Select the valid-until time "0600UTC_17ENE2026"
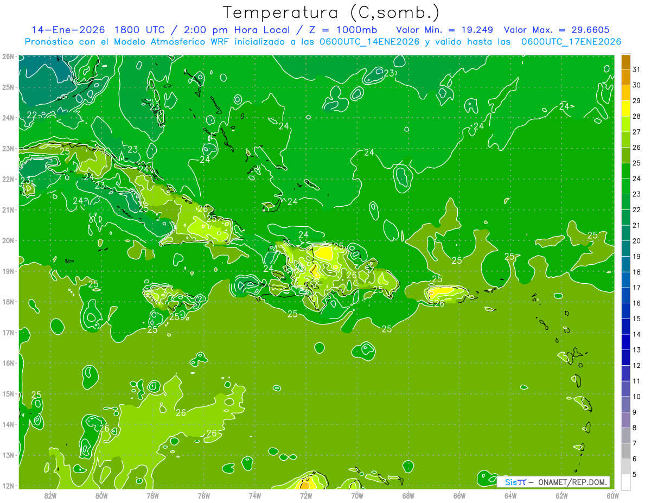 point(571,42)
